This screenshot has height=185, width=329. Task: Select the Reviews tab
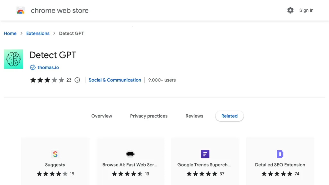tap(194, 116)
